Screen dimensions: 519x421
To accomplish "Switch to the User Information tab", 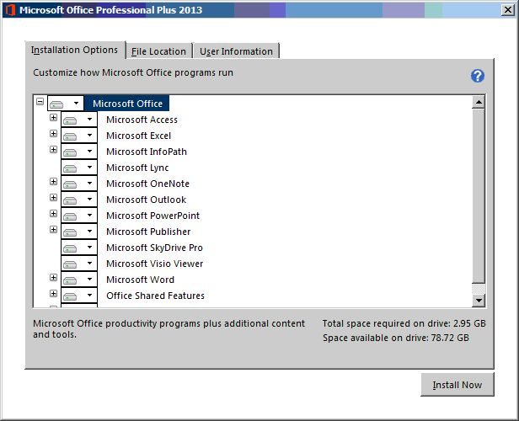I will coord(236,51).
